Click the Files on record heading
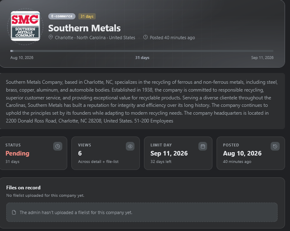This screenshot has height=231, width=290. pyautogui.click(x=23, y=188)
